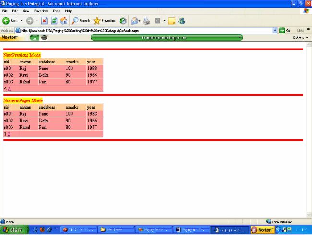Click the Norton globe icon
The width and height of the screenshot is (312, 235).
pos(44,37)
